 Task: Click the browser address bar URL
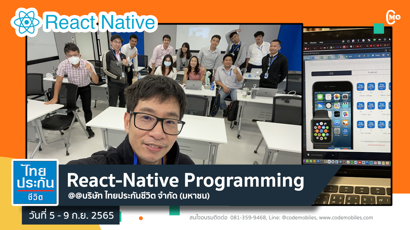pos(311,53)
